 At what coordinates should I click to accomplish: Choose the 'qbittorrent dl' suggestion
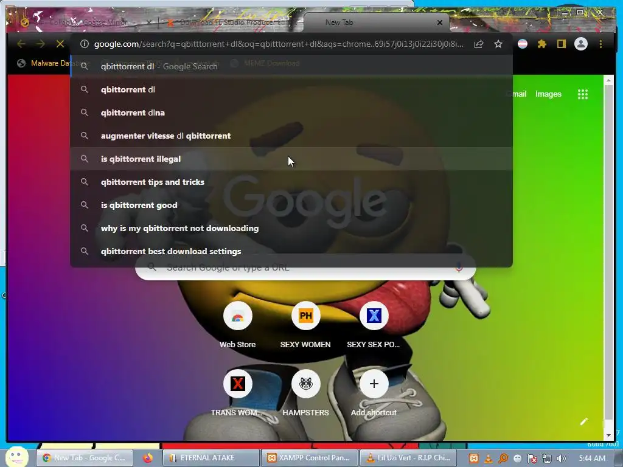pos(291,89)
